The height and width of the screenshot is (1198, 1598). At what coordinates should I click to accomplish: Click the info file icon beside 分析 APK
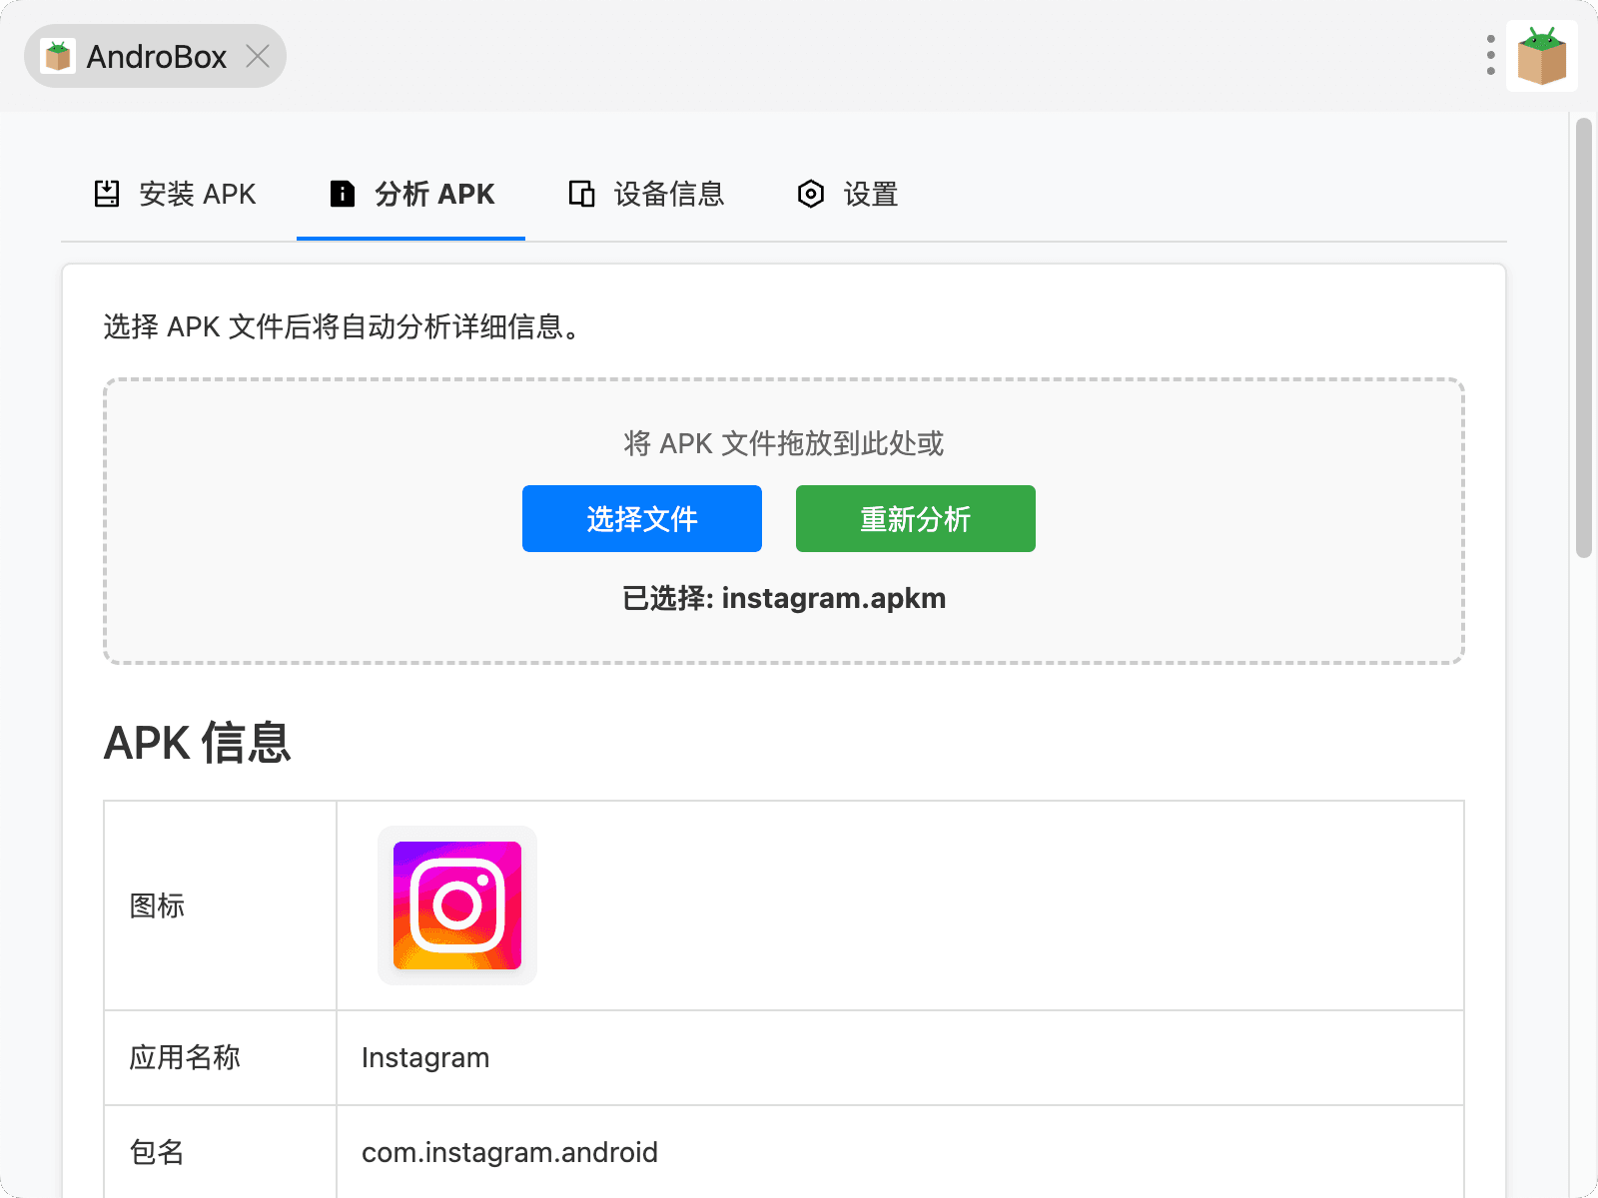click(x=343, y=194)
